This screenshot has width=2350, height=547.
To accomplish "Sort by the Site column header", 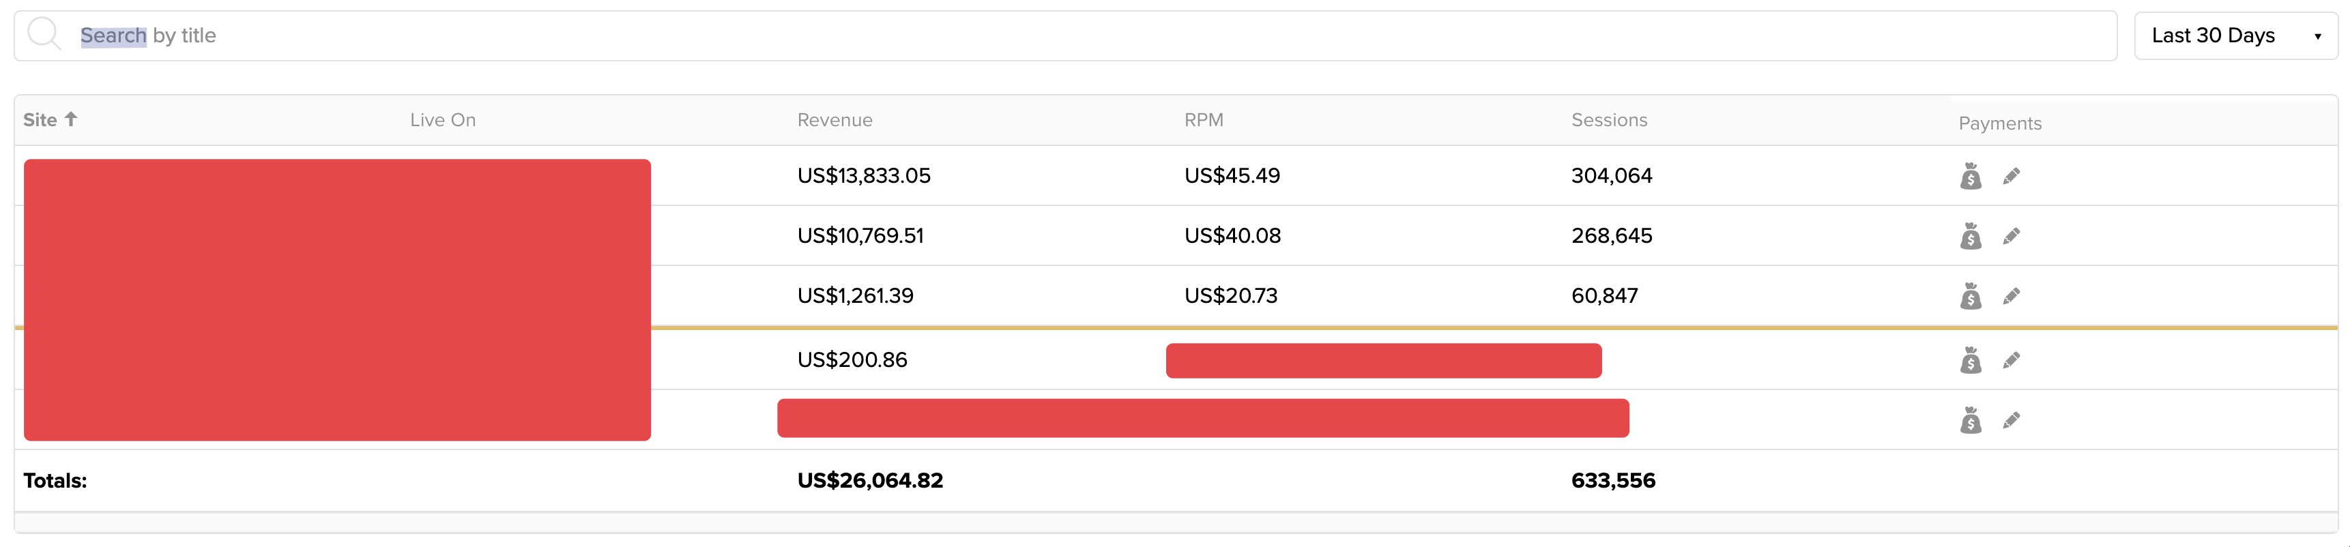I will [50, 119].
